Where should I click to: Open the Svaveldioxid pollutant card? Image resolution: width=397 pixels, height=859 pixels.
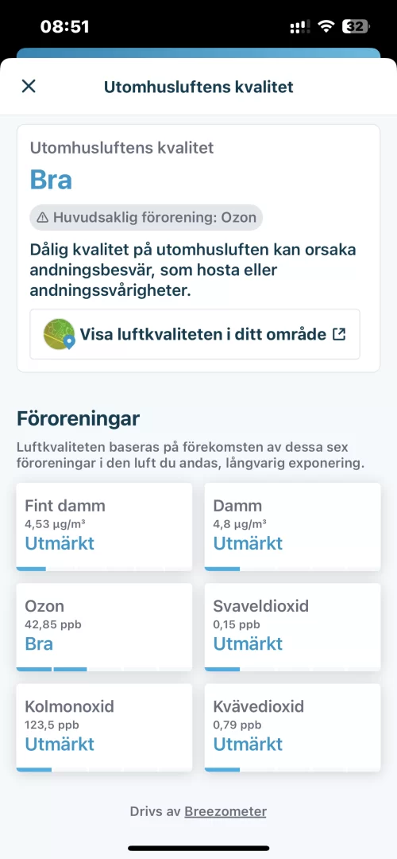[292, 627]
